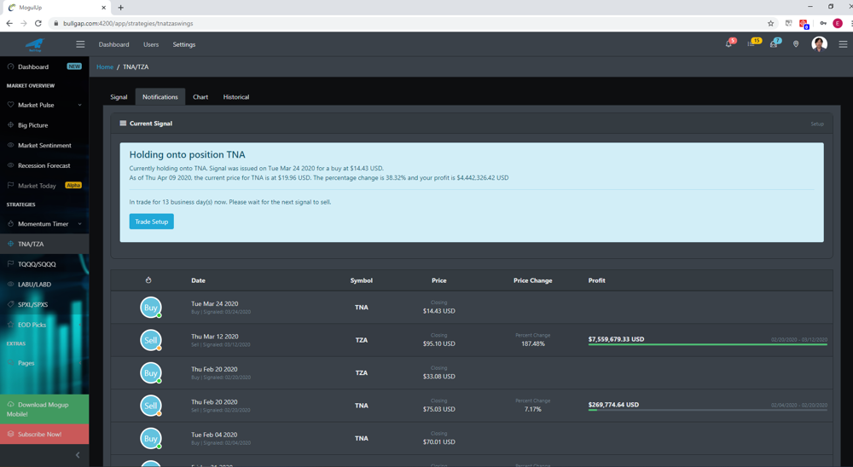Click the BullGap logo in top-left
The width and height of the screenshot is (853, 467).
tap(35, 44)
